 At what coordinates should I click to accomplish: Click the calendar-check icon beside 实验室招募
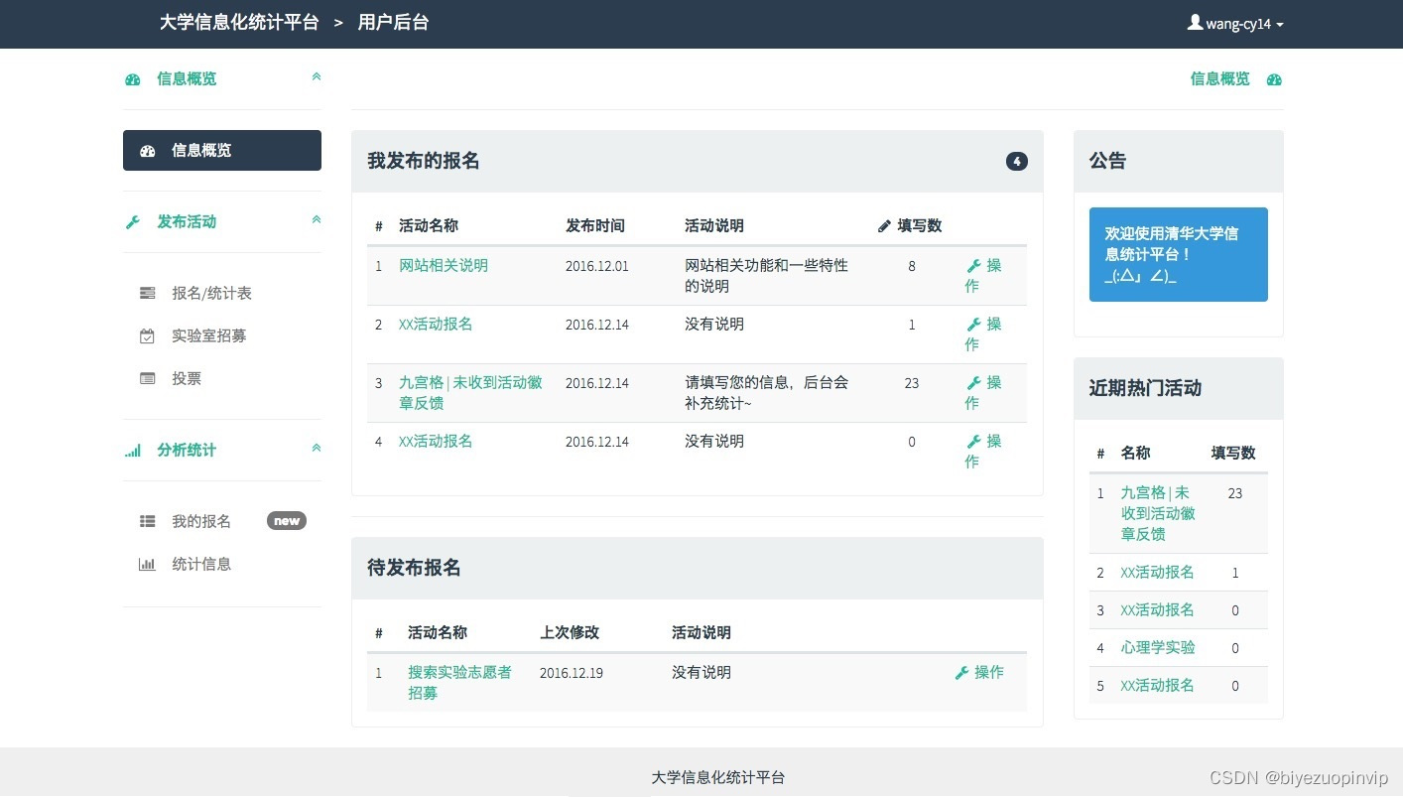click(148, 336)
